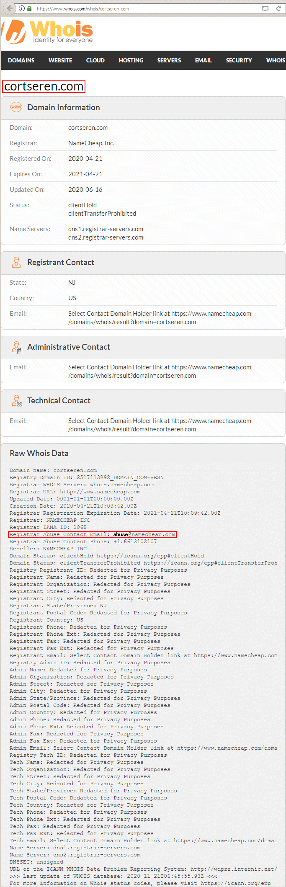Click the abuse@namecheap.com email line
Screen dimensions: 286x887
[92, 534]
